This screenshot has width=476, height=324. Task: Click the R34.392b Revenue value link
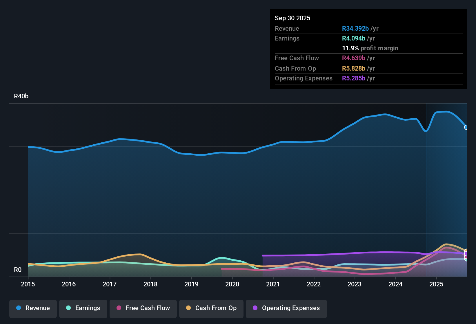pos(355,28)
